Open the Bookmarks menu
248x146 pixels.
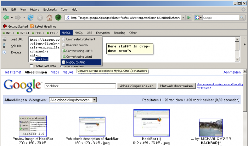tap(50, 10)
